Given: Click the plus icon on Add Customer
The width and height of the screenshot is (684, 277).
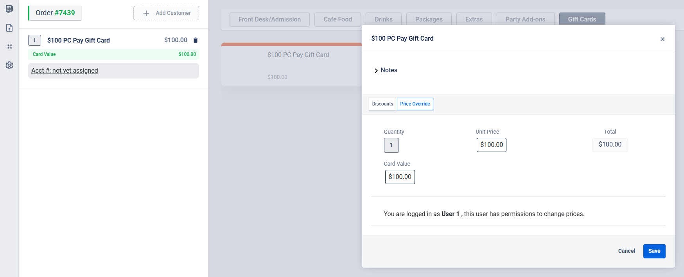Looking at the screenshot, I should [146, 13].
